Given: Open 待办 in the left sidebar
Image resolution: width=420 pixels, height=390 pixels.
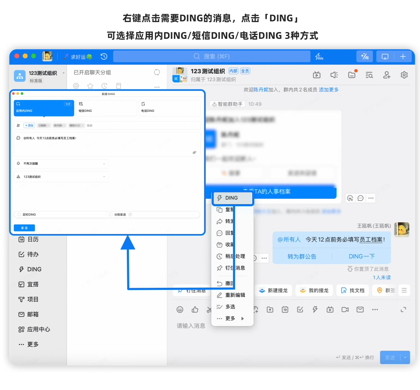Looking at the screenshot, I should [x=28, y=254].
